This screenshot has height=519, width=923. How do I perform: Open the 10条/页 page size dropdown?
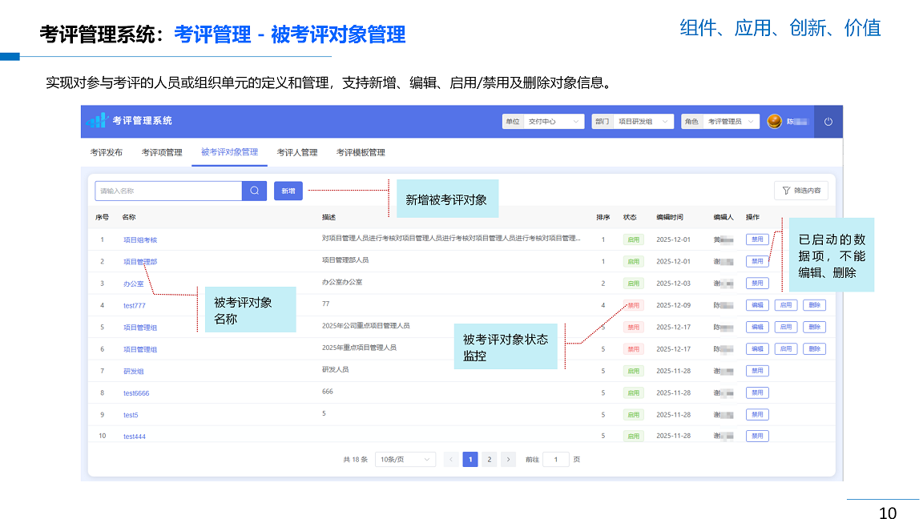[x=405, y=459]
